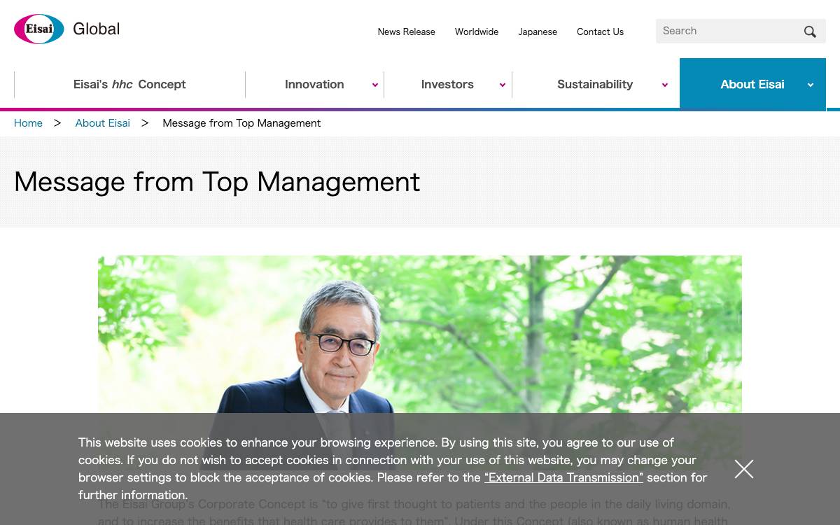Click the Message from Top Management heading
Screen dimensions: 840x525
[217, 182]
